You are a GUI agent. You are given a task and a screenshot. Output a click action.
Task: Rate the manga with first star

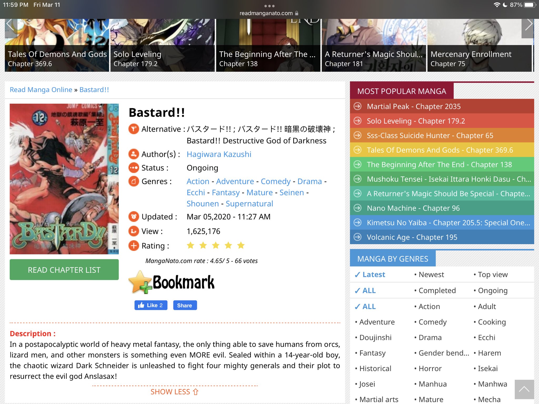point(191,246)
